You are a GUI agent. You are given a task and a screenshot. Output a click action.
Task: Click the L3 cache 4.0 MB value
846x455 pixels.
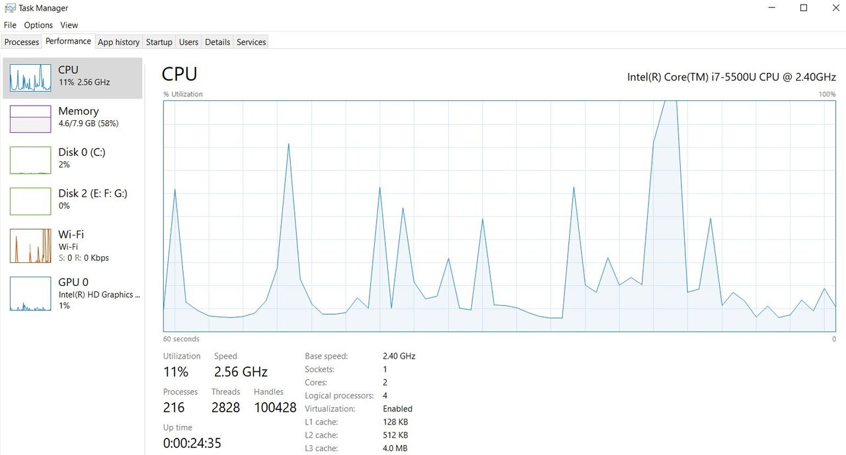pos(395,448)
